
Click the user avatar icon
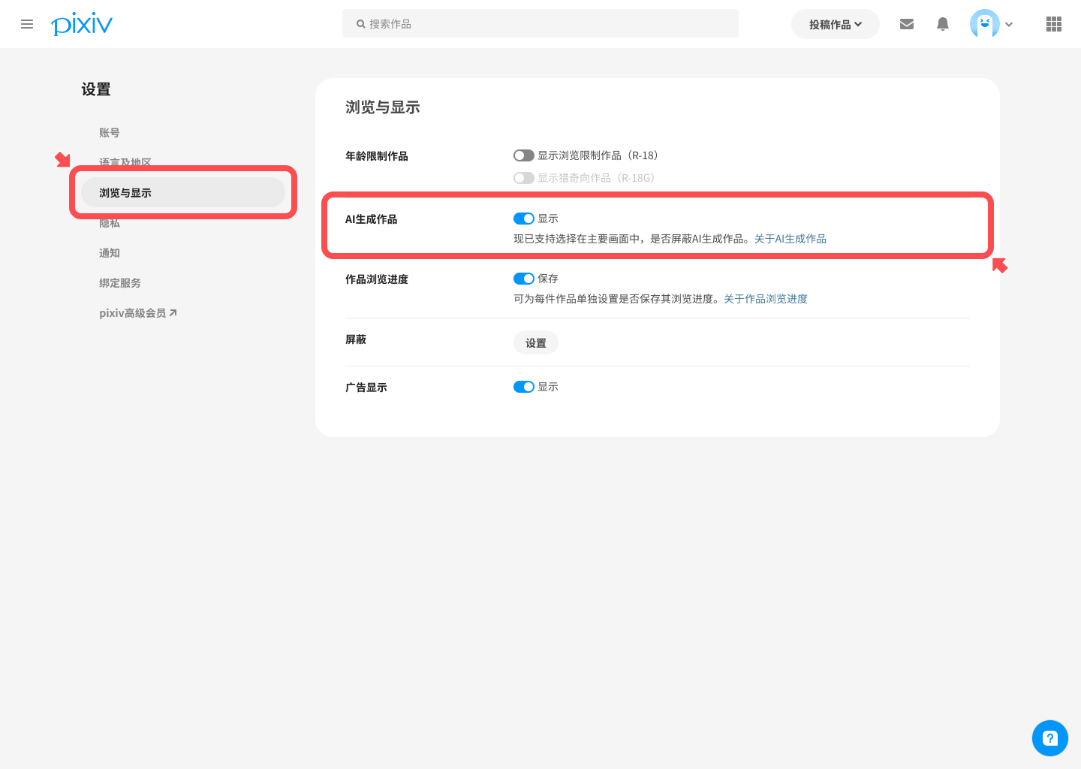[985, 24]
